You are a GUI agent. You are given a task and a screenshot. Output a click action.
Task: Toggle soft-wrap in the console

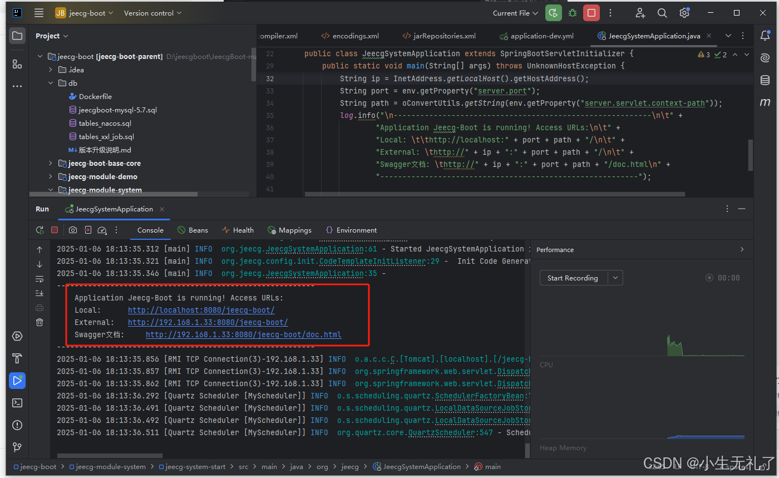(40, 279)
